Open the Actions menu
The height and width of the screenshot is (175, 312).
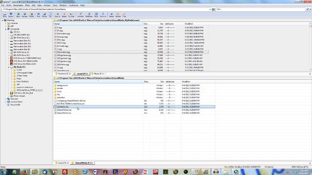click(x=47, y=5)
